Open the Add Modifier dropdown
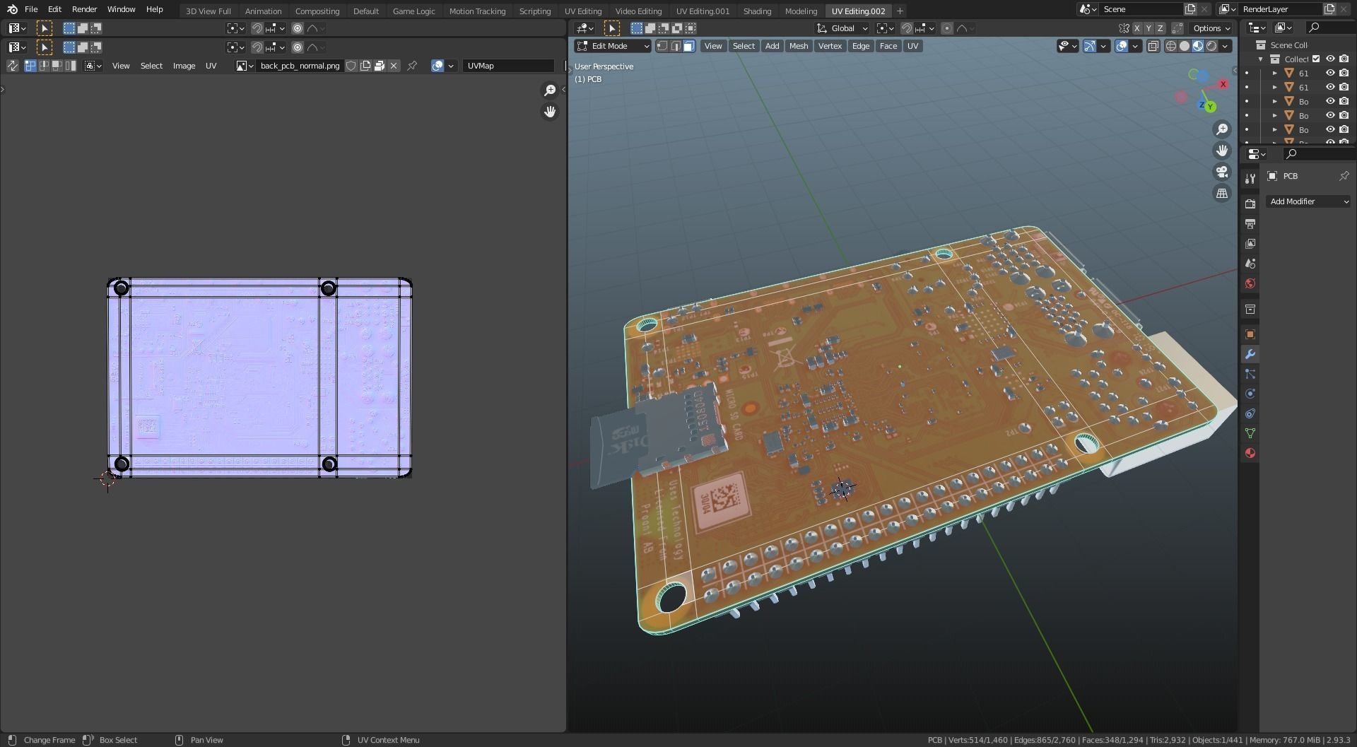The image size is (1357, 747). coord(1308,201)
